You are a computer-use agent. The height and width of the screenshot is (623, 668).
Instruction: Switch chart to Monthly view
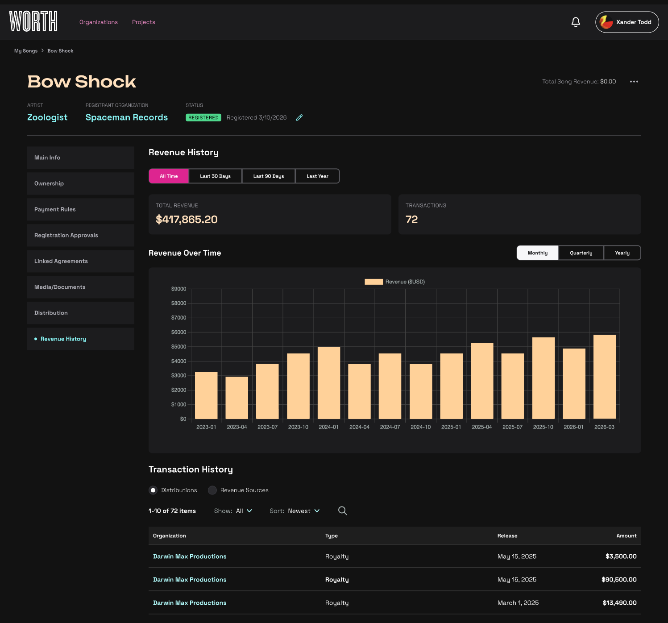pos(538,253)
